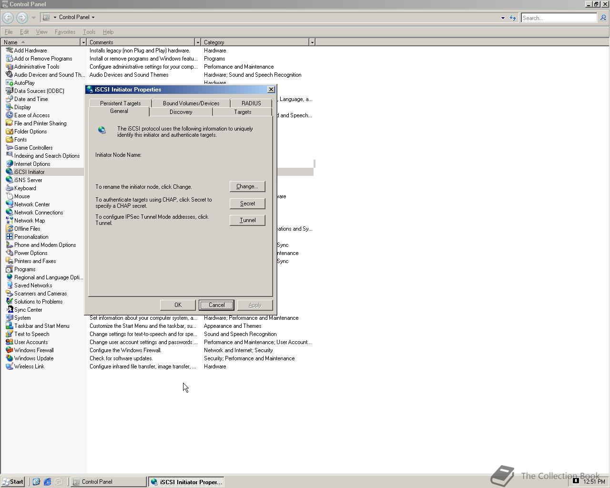Select the Add or Remove Programs icon
610x488 pixels.
point(9,59)
